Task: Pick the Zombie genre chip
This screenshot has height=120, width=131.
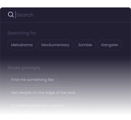Action: [x=85, y=45]
